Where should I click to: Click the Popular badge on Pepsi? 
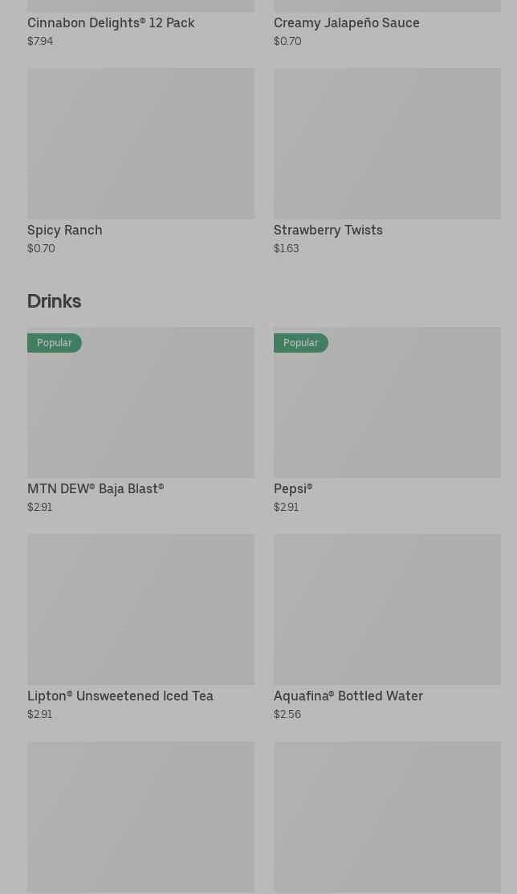point(301,343)
